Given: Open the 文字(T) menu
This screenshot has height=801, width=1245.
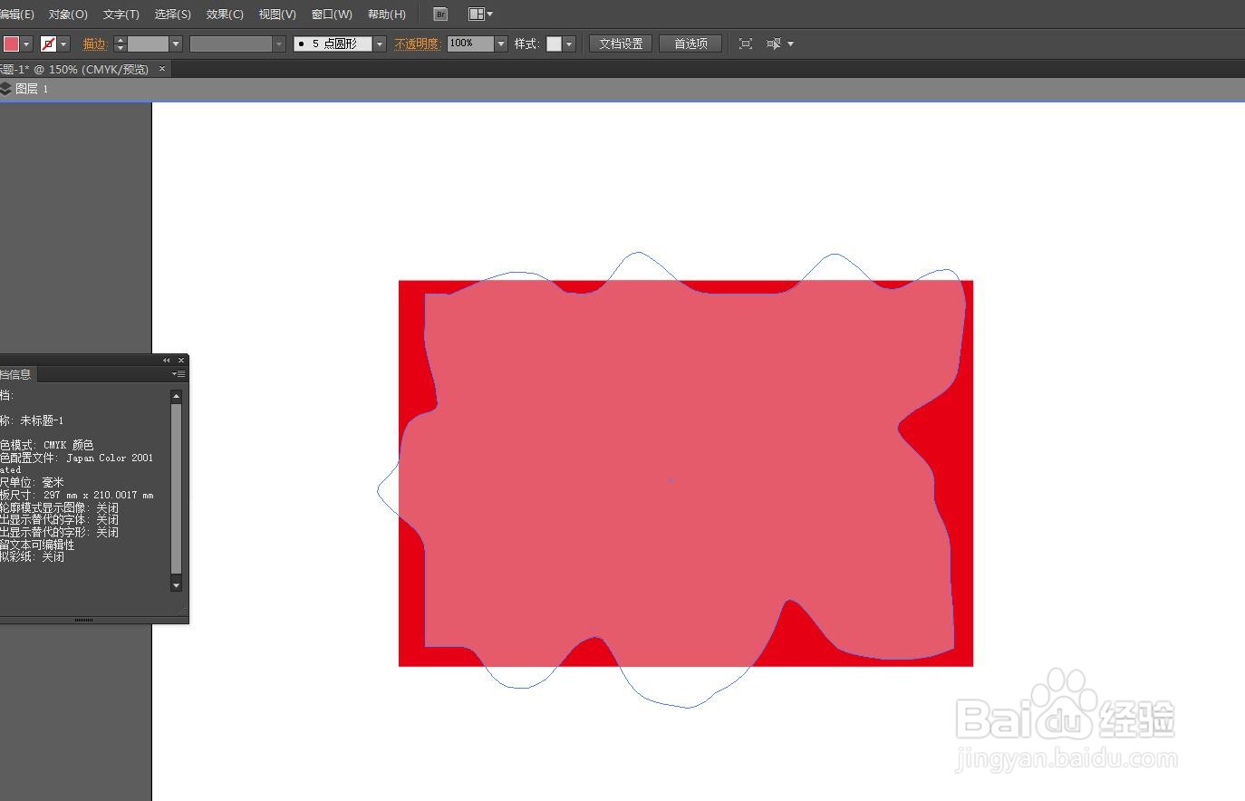Looking at the screenshot, I should [x=121, y=14].
